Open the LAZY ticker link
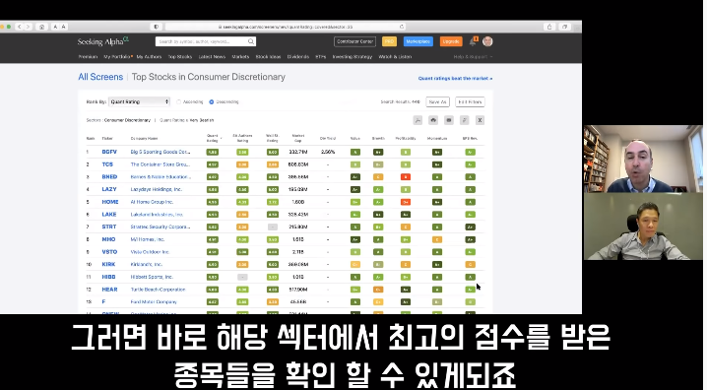 pyautogui.click(x=109, y=189)
